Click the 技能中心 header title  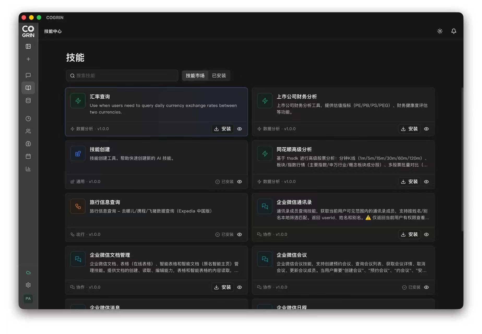(53, 31)
